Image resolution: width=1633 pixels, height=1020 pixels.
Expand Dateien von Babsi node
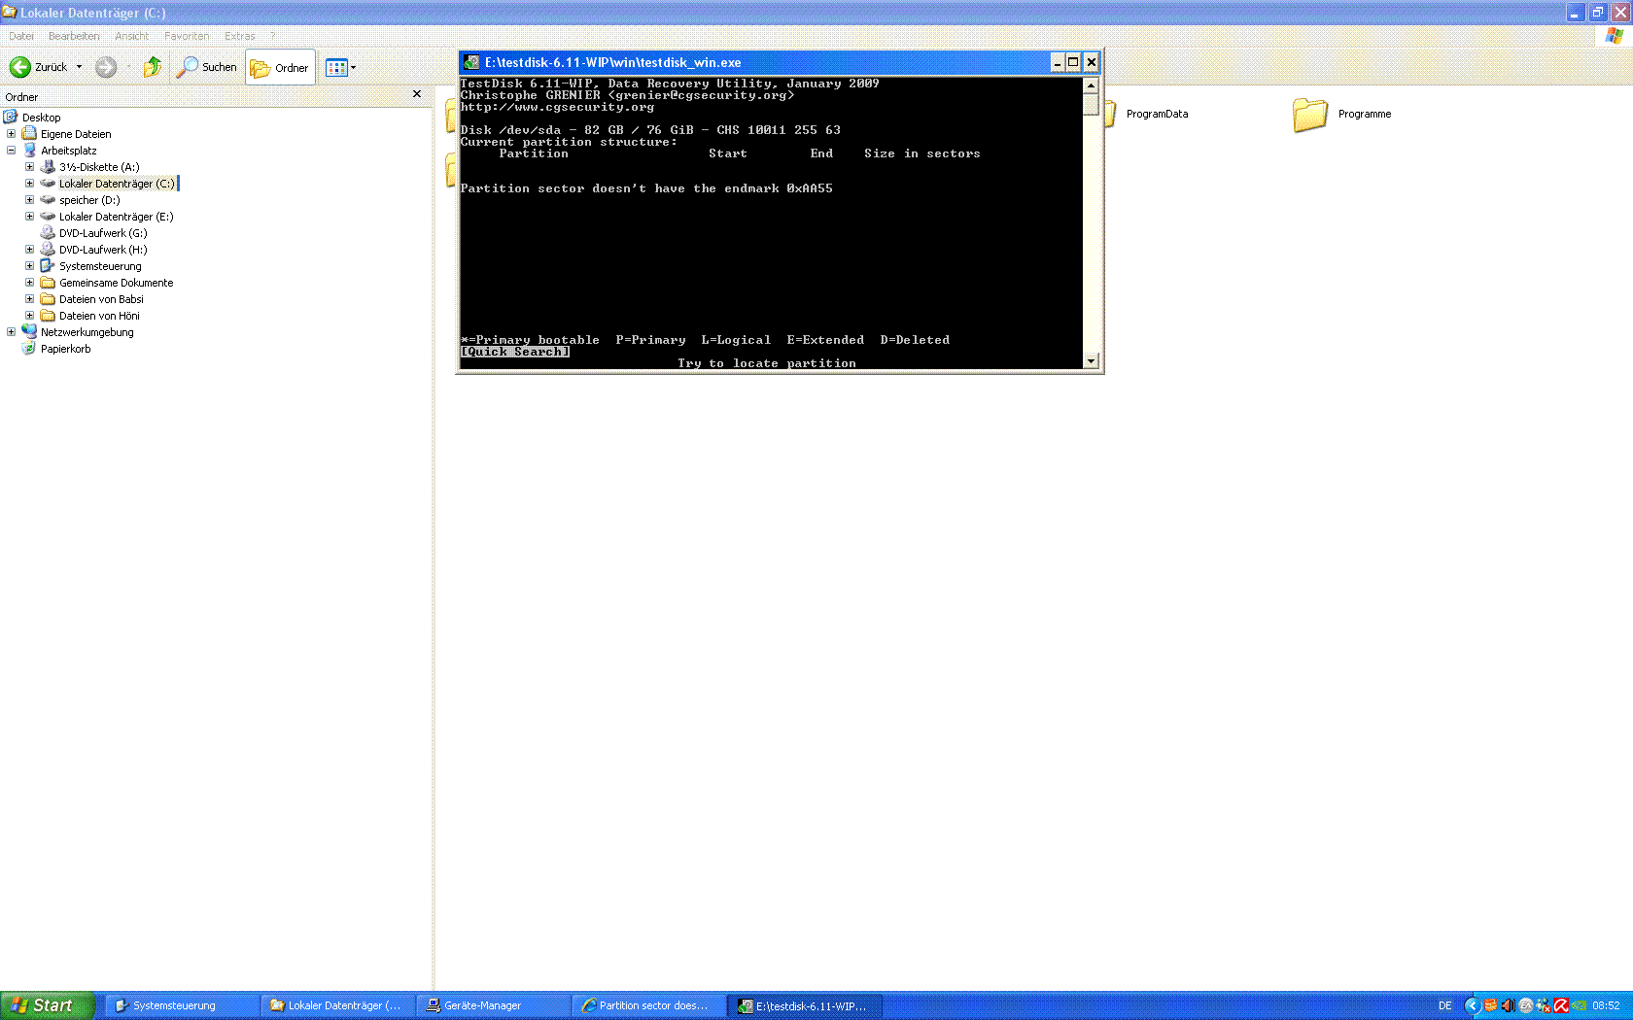point(29,299)
